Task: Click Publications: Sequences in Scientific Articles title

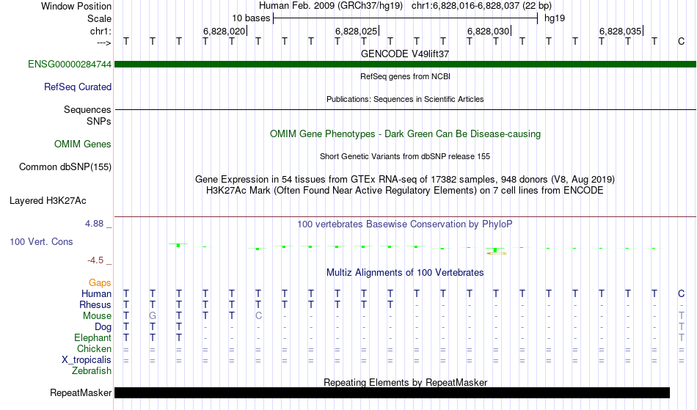Action: click(405, 99)
